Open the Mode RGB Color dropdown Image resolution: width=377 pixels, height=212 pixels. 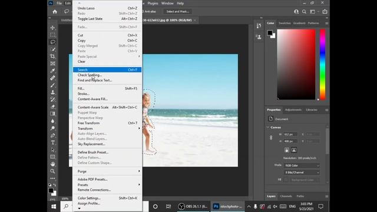coord(302,165)
